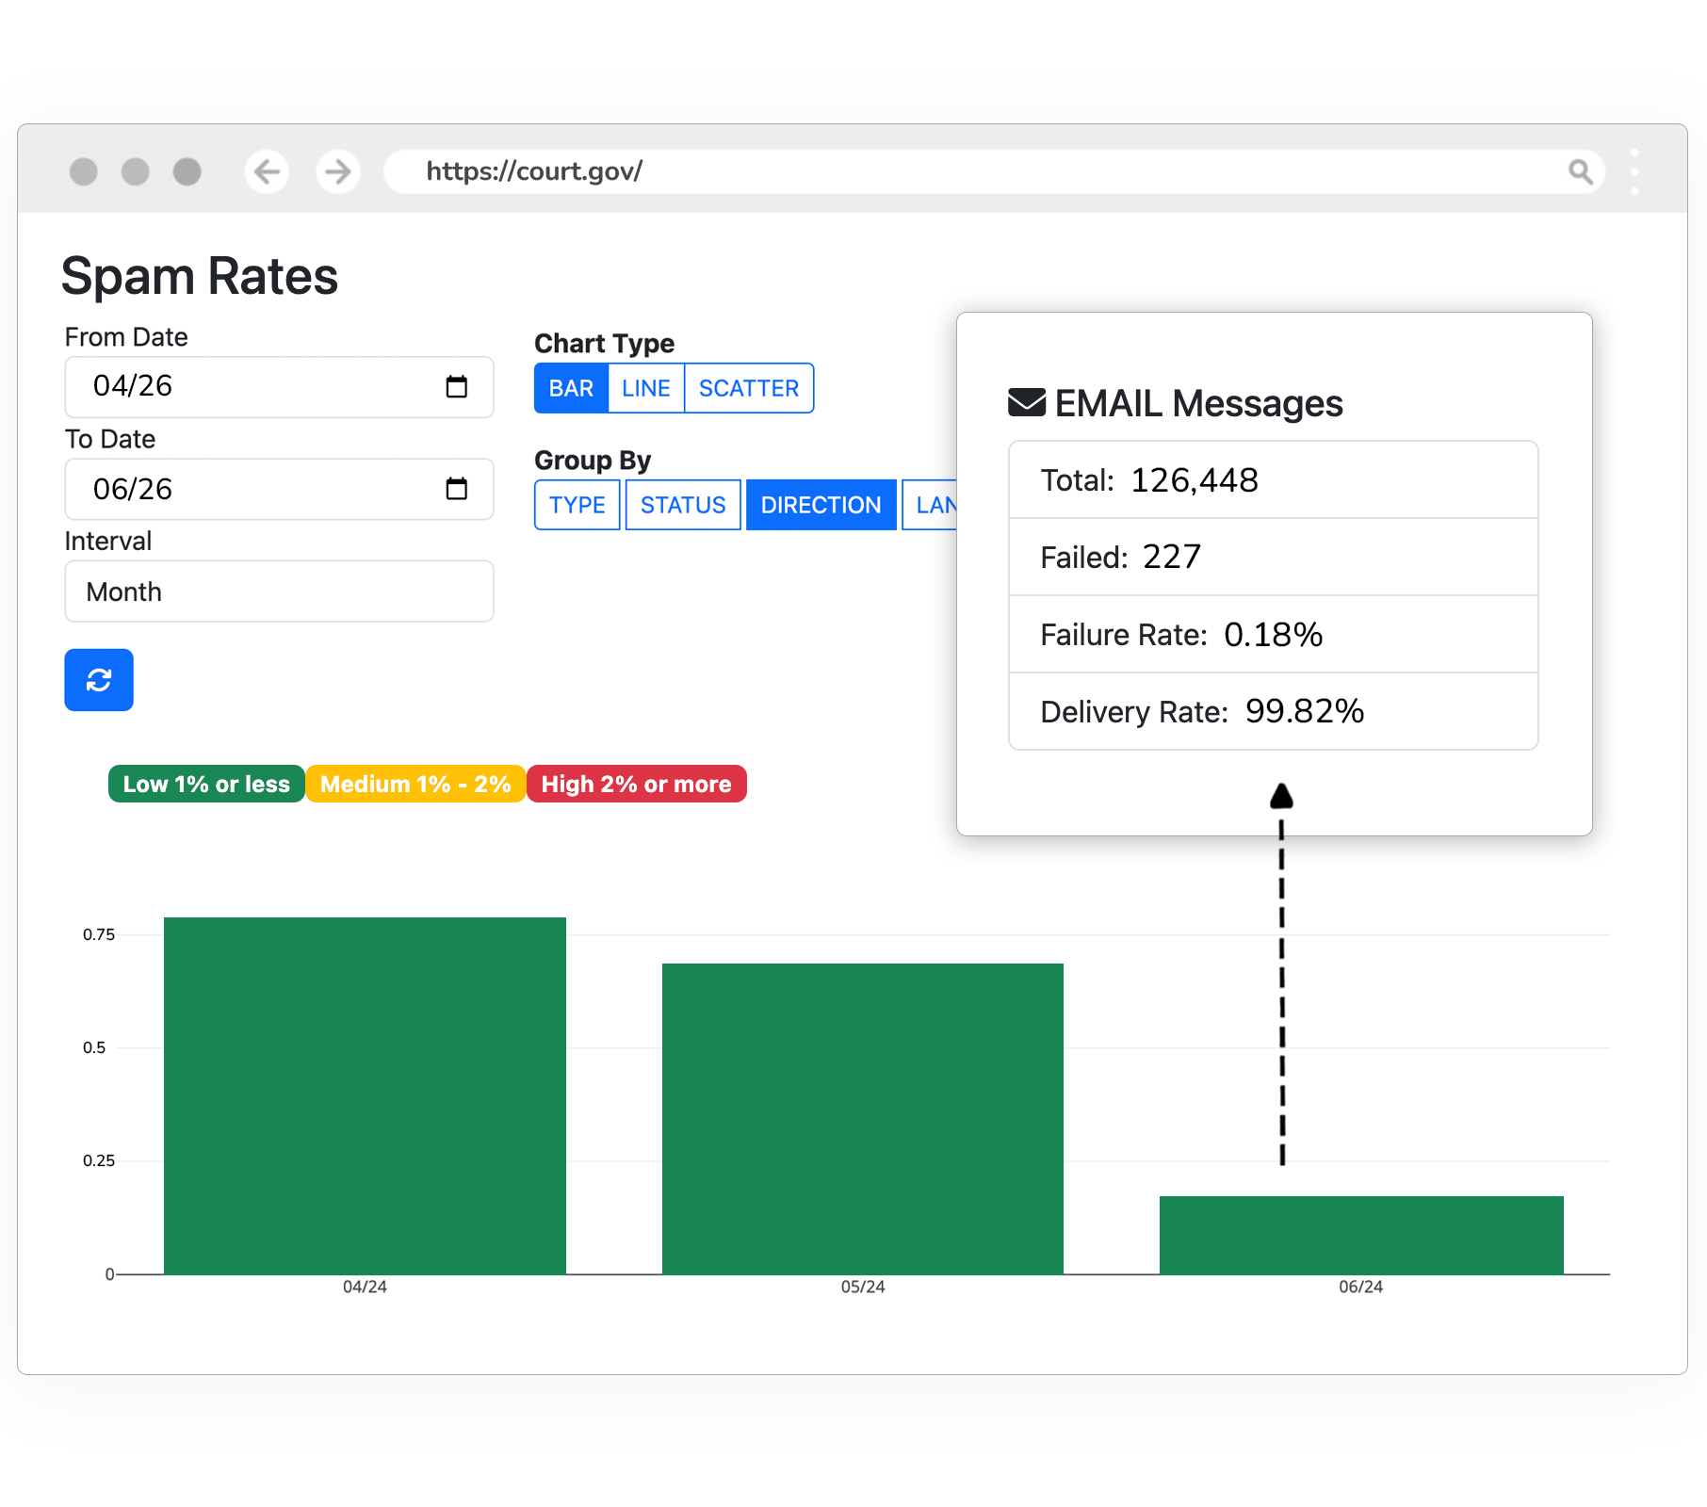Select the DIRECTION group-by option

pos(821,505)
